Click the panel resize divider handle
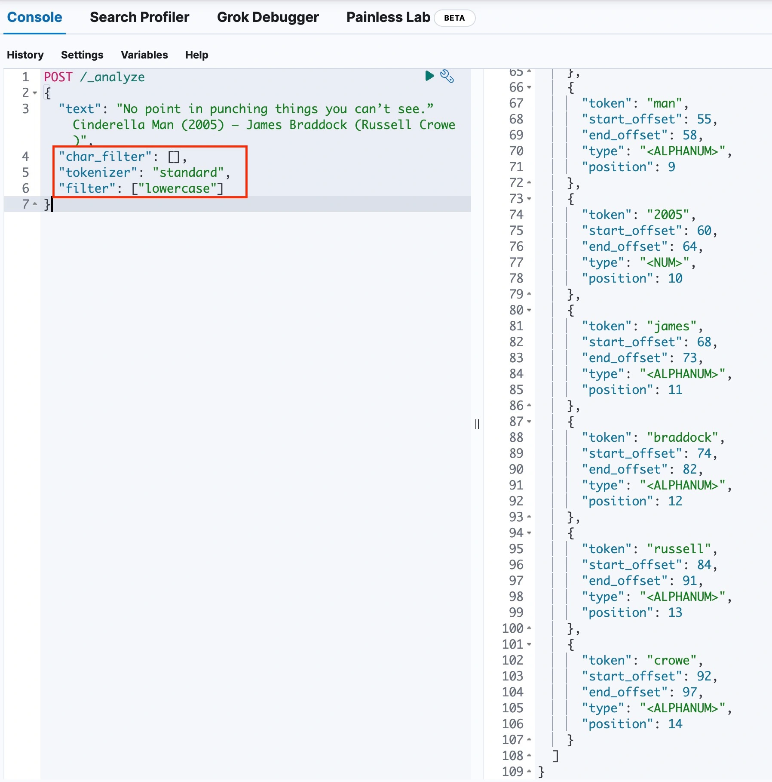 (x=477, y=424)
